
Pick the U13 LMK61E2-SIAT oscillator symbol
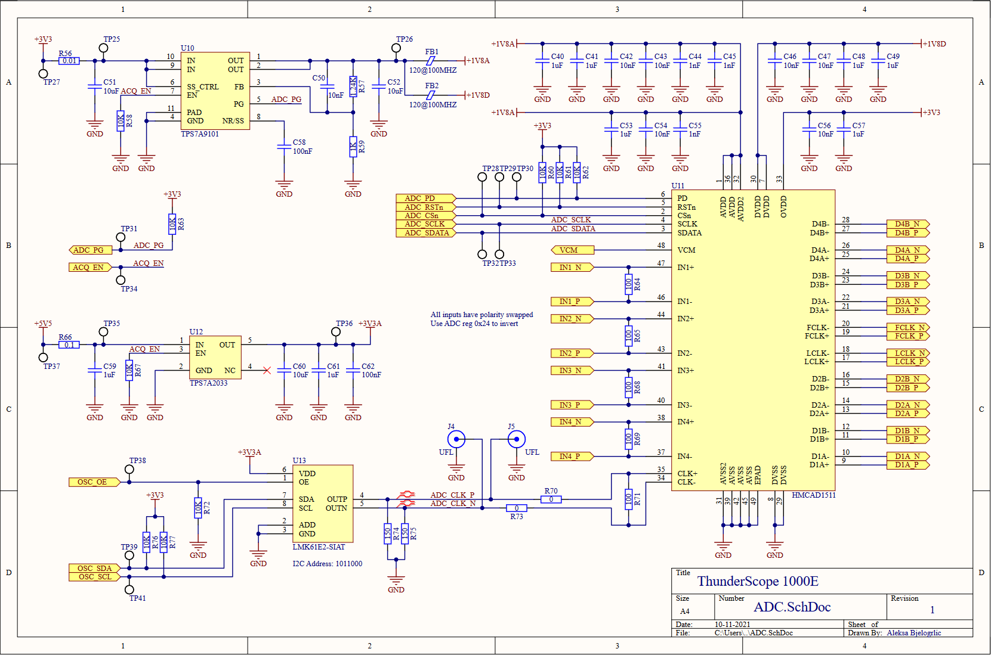(323, 504)
